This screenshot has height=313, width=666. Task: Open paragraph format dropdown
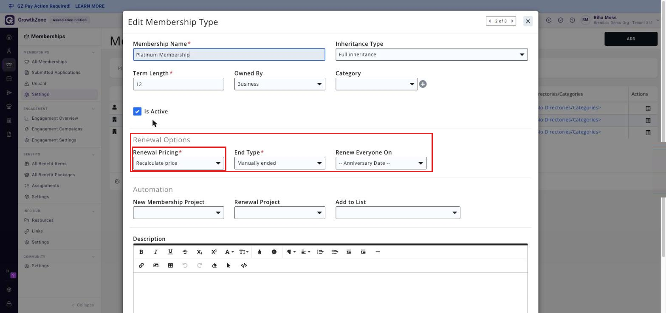[291, 252]
